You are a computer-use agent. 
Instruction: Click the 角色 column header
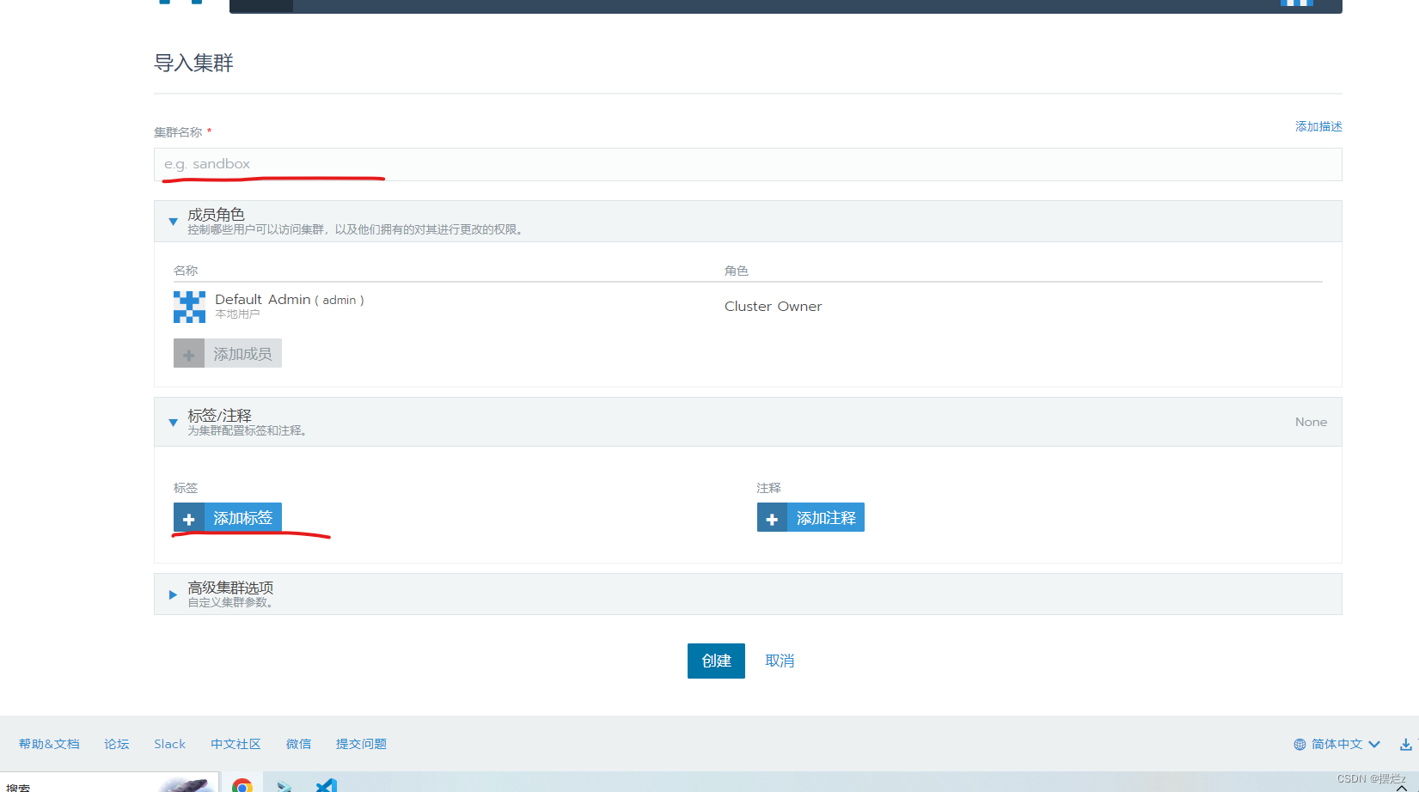[737, 271]
